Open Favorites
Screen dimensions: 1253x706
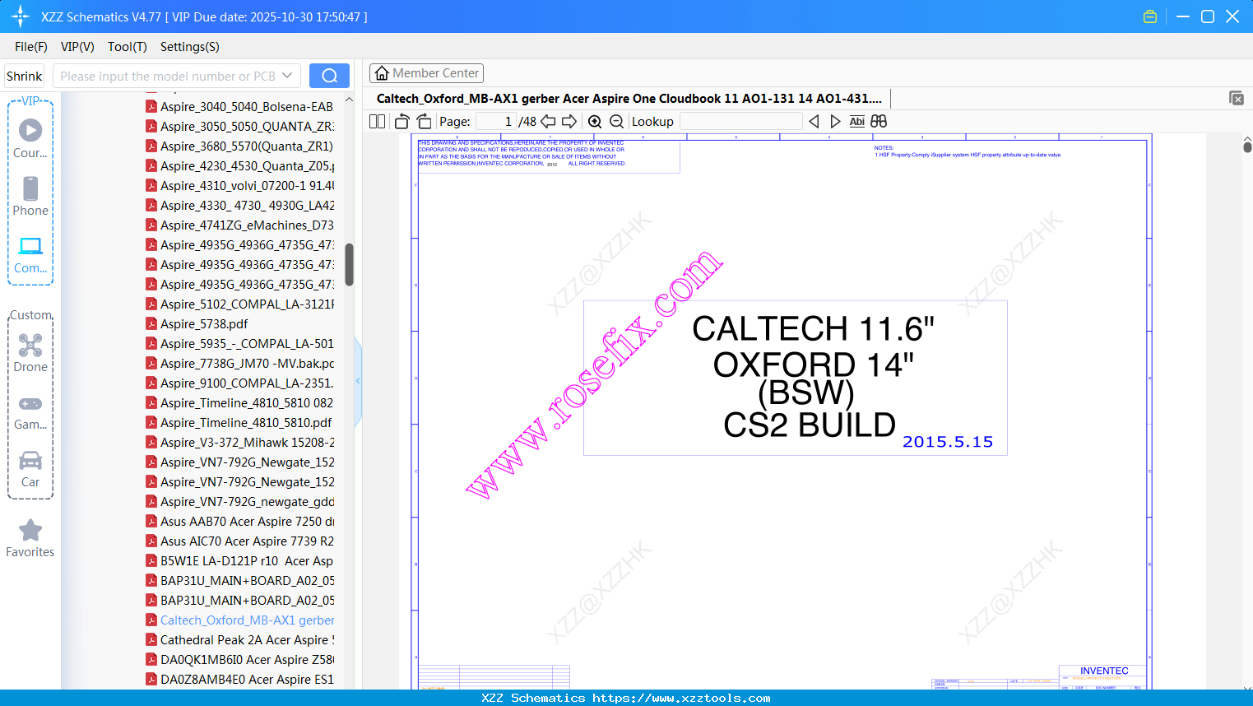click(x=30, y=539)
